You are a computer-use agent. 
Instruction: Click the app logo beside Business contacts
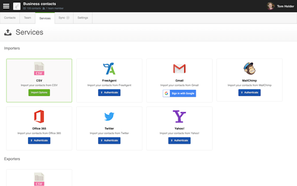(17, 6)
